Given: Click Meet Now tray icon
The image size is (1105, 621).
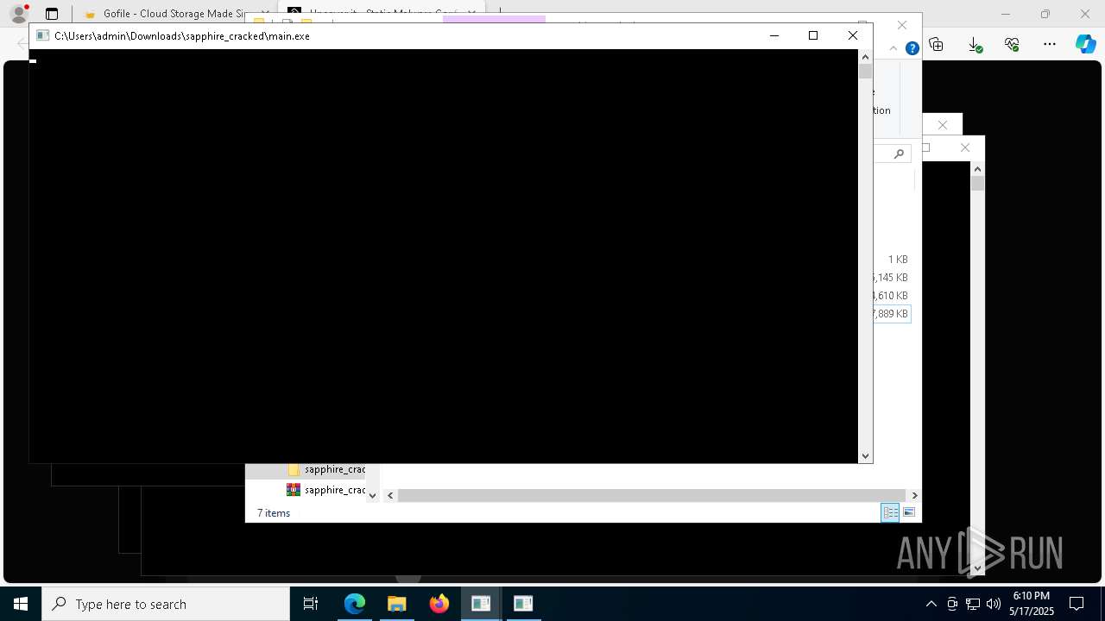Looking at the screenshot, I should click(952, 604).
